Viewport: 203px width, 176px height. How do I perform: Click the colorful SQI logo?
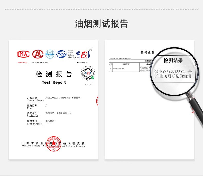pyautogui.click(x=84, y=54)
